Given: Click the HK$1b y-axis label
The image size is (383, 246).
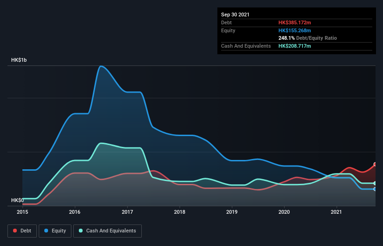Looking at the screenshot, I should (19, 60).
